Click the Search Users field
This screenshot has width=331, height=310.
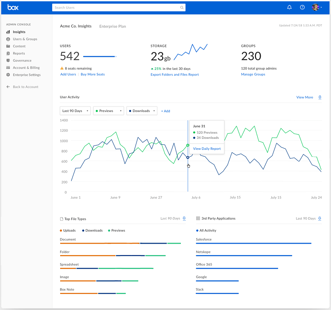[x=115, y=8]
